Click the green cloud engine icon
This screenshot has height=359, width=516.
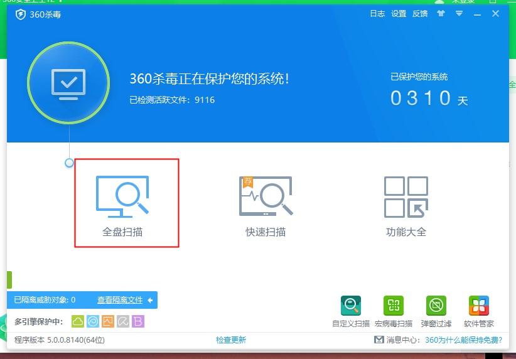pos(78,321)
